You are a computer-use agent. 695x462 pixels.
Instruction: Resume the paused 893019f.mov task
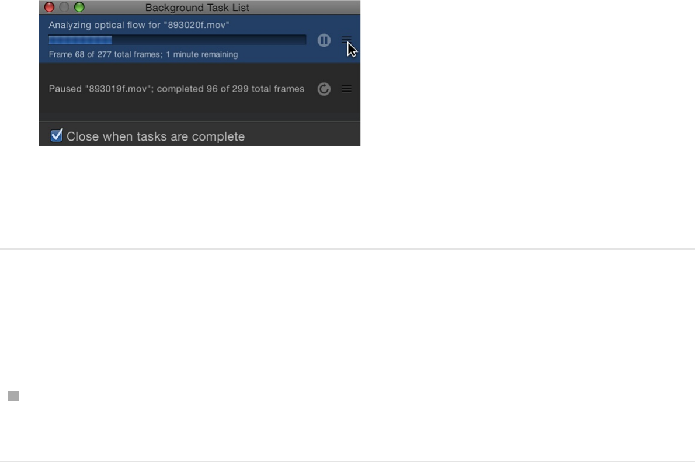tap(324, 89)
